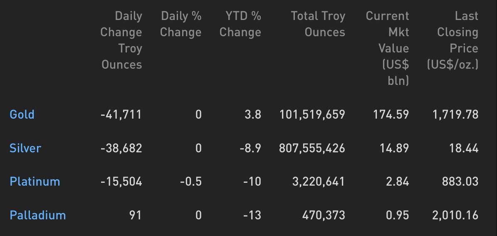Viewport: 497px width, 236px height.
Task: Select Silver total ounces 807,555,426
Action: (x=312, y=148)
